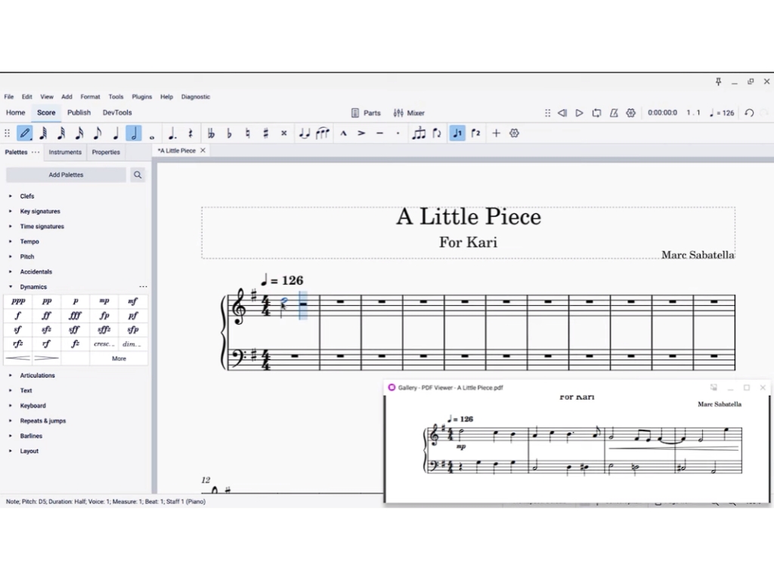Image resolution: width=774 pixels, height=580 pixels.
Task: Add accent articulation
Action: [x=361, y=133]
